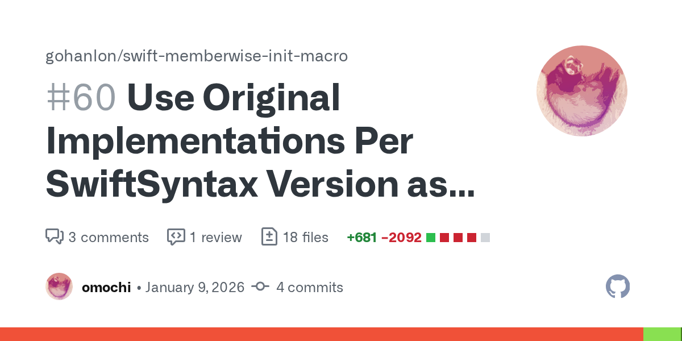Viewport: 682px width, 341px height.
Task: Click the -2092 deletions count
Action: click(401, 237)
